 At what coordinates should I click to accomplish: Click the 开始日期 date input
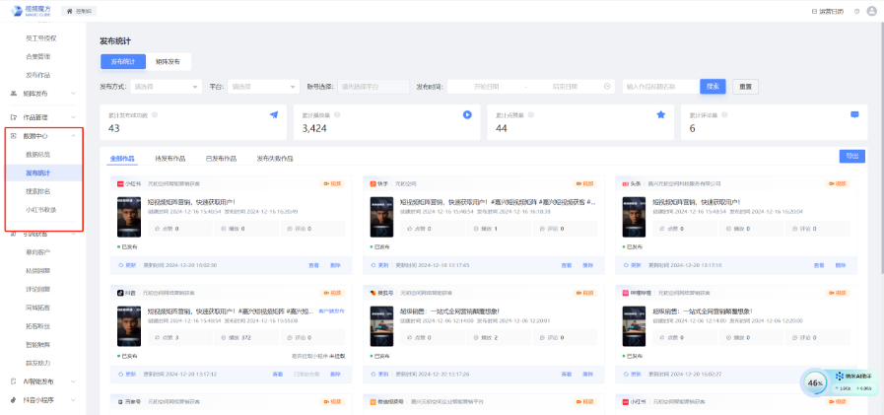[x=487, y=87]
